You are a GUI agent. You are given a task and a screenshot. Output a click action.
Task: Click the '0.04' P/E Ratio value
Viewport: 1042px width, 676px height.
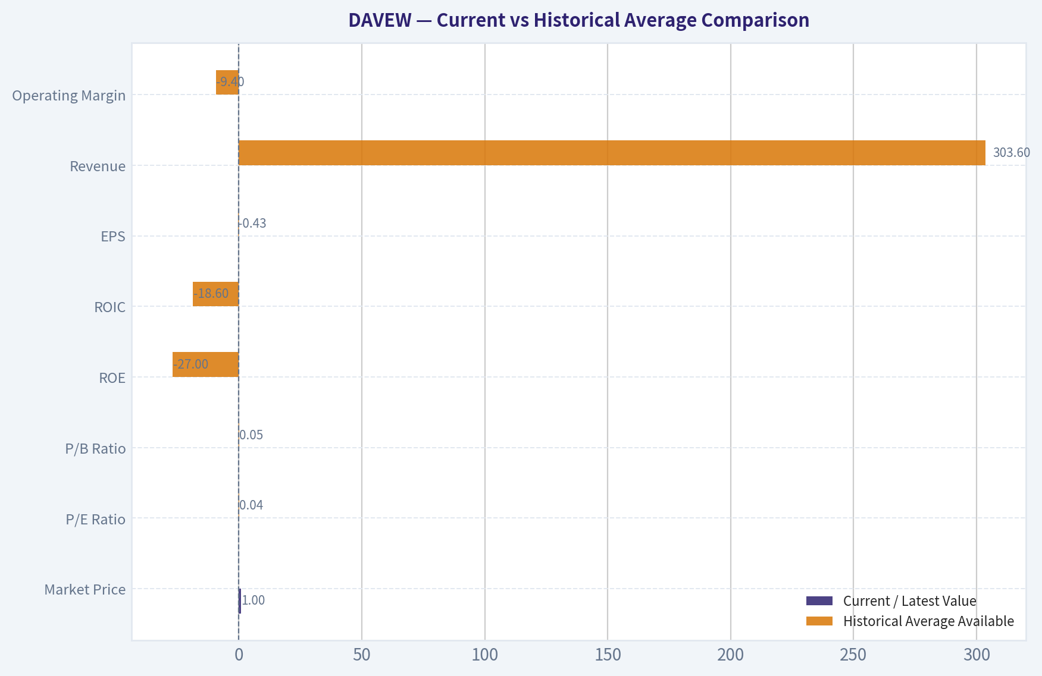(x=251, y=505)
